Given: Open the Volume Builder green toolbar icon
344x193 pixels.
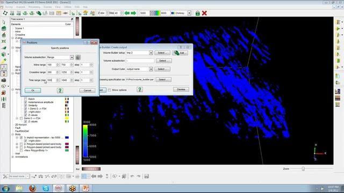Looking at the screenshot, I should click(x=39, y=13).
